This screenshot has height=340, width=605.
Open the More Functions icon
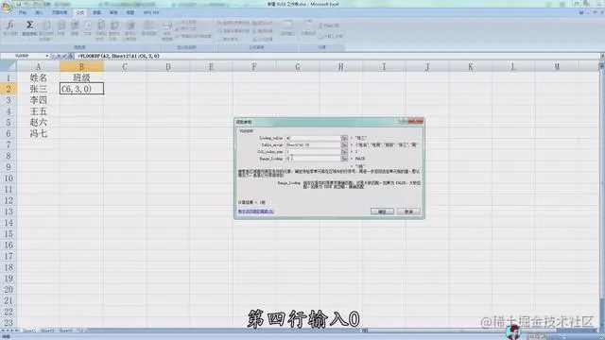coord(148,27)
